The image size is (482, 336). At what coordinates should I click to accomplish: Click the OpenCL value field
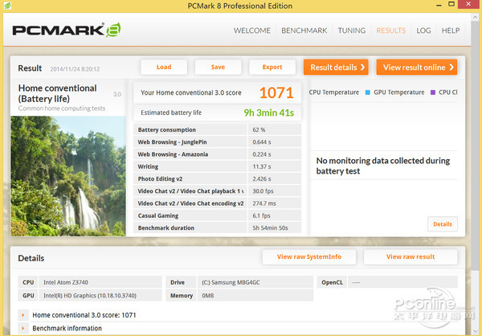tap(402, 282)
